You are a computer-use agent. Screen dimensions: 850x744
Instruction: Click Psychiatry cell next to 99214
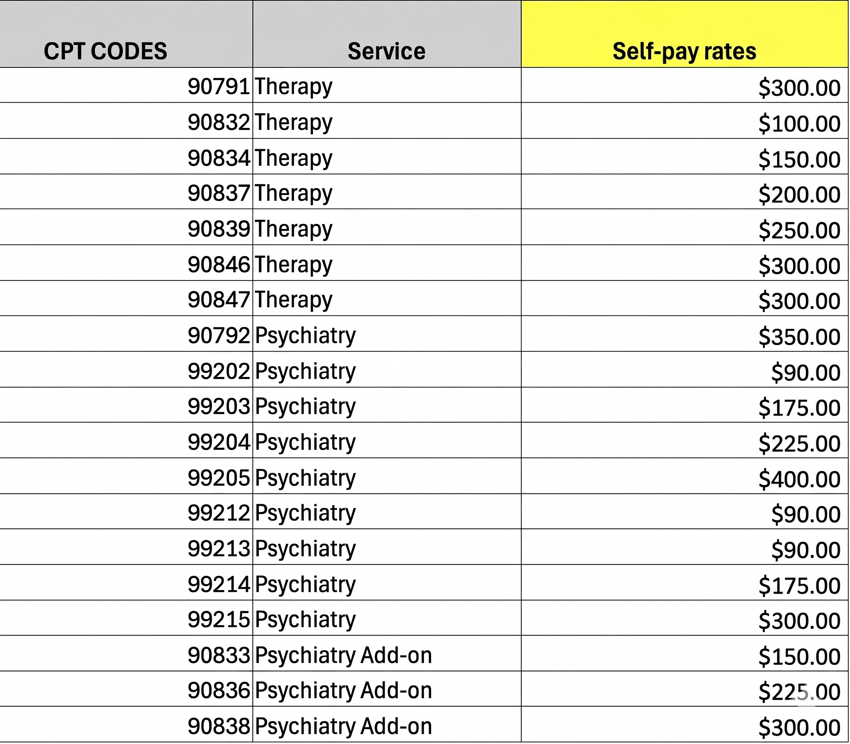point(387,582)
